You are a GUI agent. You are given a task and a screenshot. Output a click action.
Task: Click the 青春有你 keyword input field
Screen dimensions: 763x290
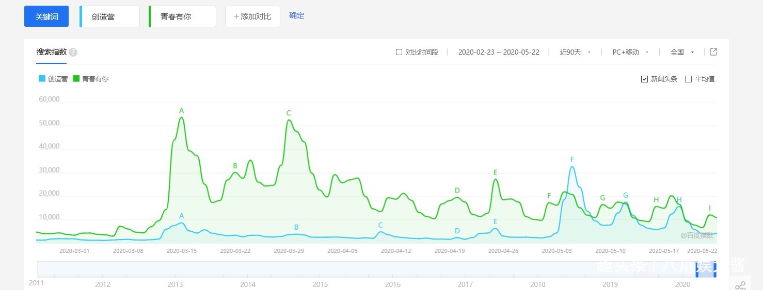[x=183, y=16]
